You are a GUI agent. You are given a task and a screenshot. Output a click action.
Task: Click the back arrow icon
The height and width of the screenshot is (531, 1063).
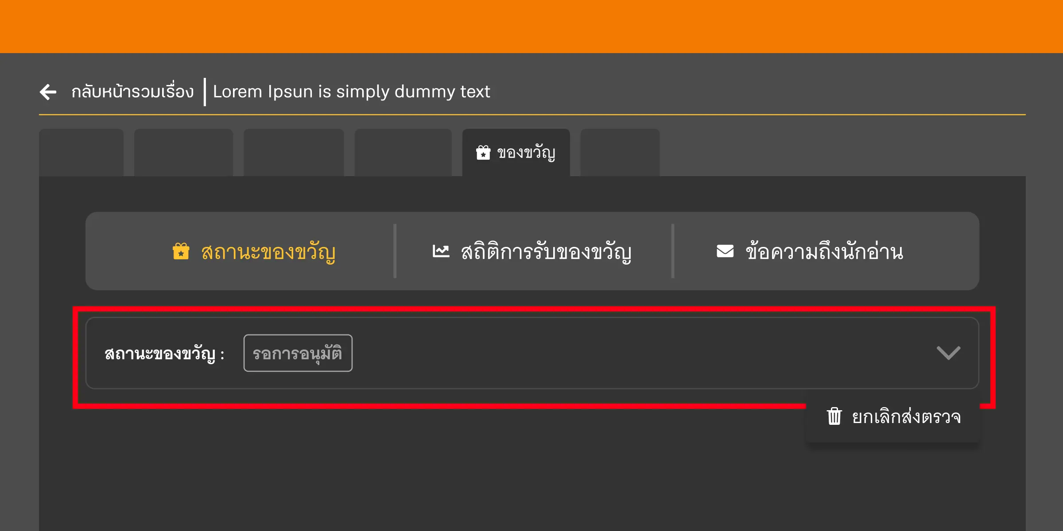48,92
